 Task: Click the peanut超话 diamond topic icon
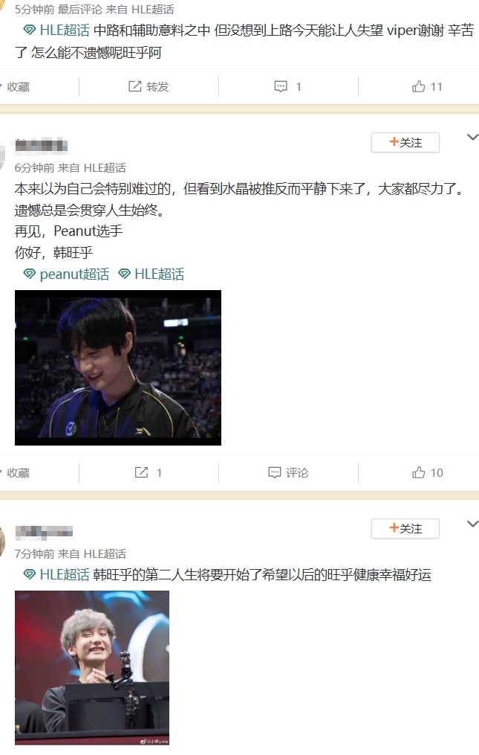tap(30, 274)
